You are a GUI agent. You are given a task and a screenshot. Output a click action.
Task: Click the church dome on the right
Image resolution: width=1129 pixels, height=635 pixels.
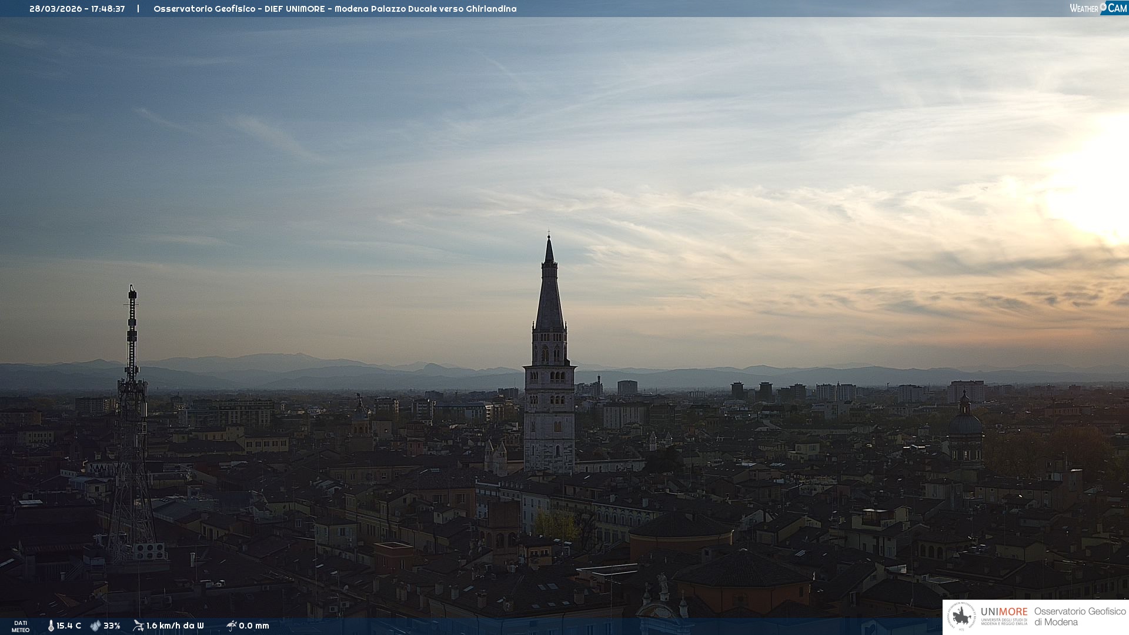coord(965,423)
